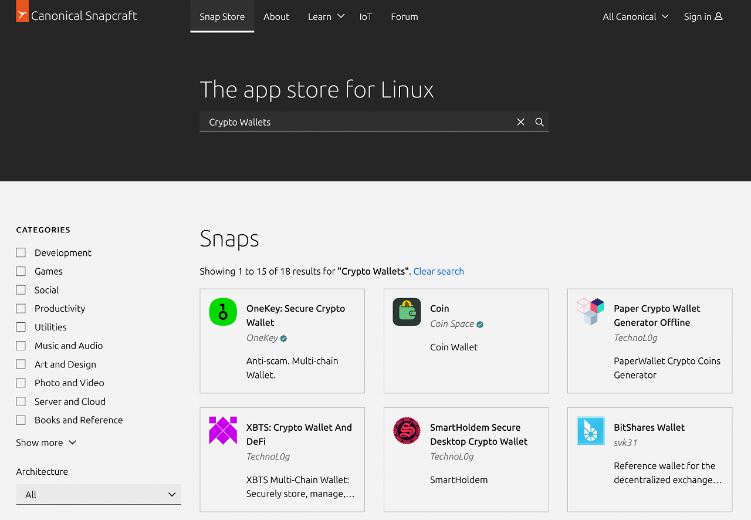Image resolution: width=751 pixels, height=520 pixels.
Task: Click the Canonical Snapcraft brand name
Action: click(84, 16)
